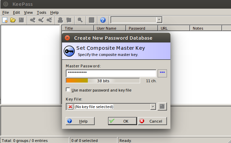Open the Tools menu
This screenshot has height=143, width=231.
[41, 12]
